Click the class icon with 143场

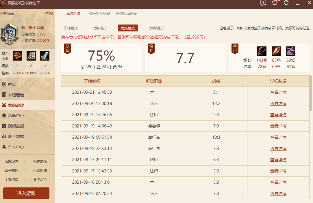coord(262,51)
